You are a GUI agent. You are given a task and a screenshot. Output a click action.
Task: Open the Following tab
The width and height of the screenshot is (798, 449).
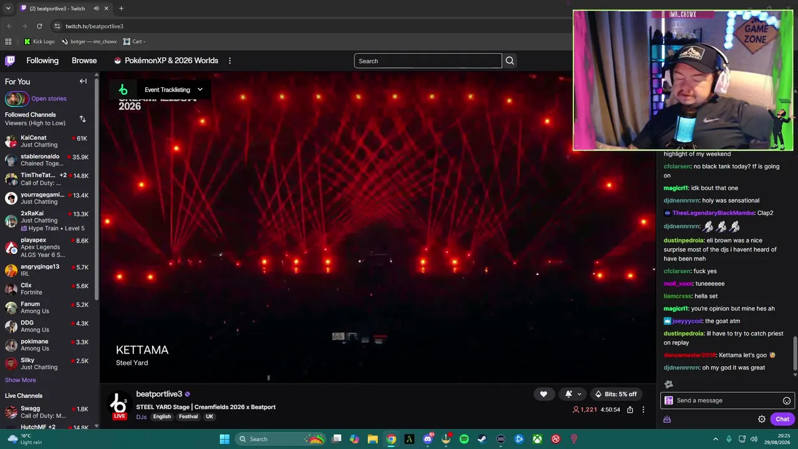tap(42, 60)
